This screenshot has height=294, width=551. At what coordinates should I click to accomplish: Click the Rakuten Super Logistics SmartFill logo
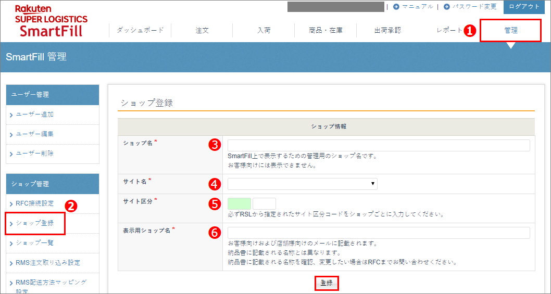click(x=51, y=21)
